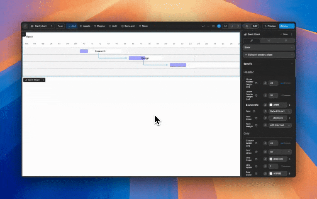This screenshot has height=199, width=317.
Task: Open the Back-end menu
Action: (128, 26)
